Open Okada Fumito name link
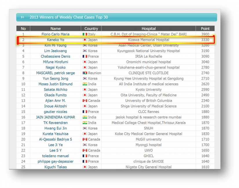The width and height of the screenshot is (239, 188). tap(56, 95)
